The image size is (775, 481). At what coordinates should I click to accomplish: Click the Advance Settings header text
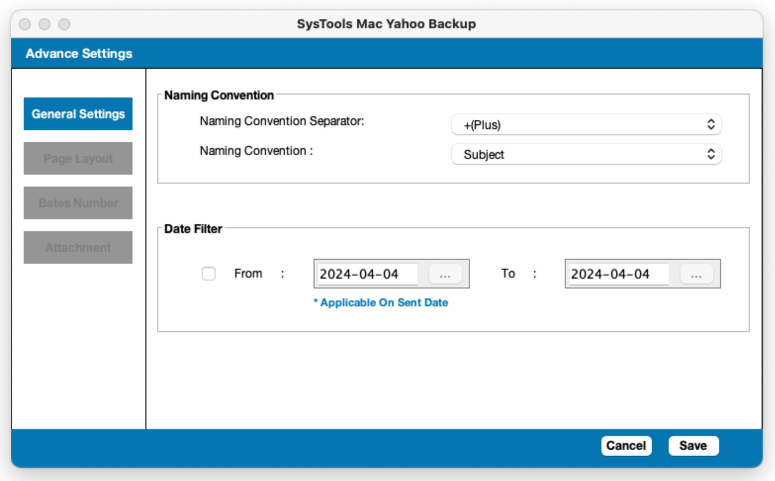click(x=79, y=53)
